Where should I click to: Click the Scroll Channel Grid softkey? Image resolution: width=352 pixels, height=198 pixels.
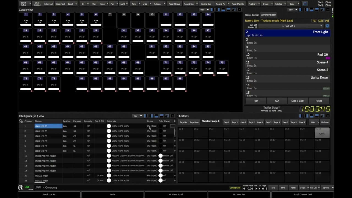[x=302, y=194]
